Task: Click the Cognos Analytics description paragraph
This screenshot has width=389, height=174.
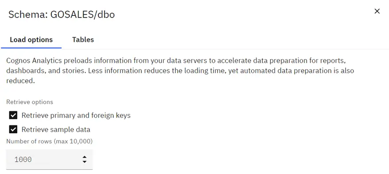Action: coord(180,71)
